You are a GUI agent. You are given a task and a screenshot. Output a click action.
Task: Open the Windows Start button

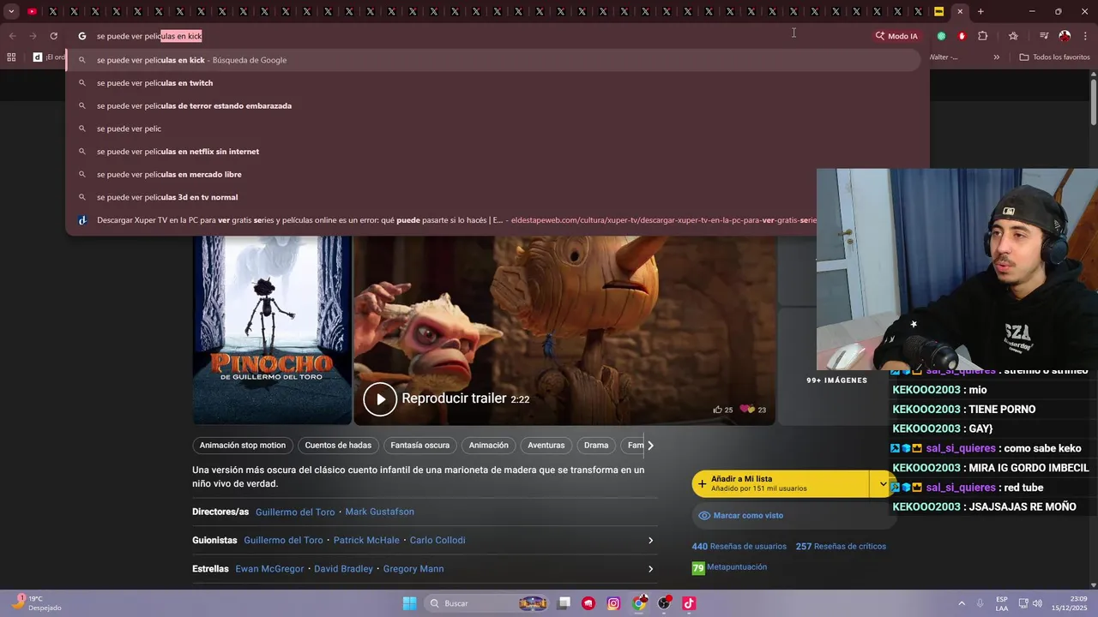[410, 603]
